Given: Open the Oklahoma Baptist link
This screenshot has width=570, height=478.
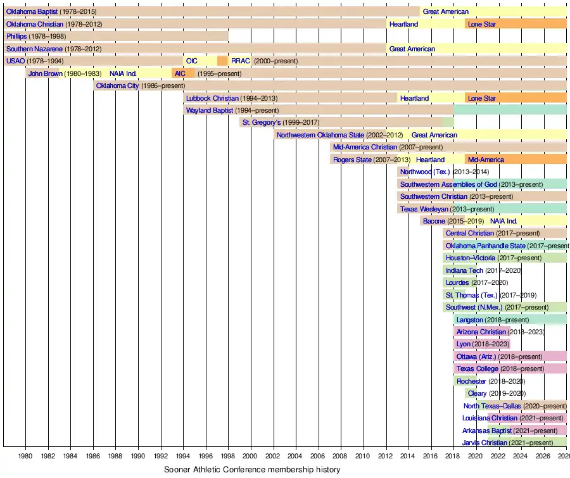Looking at the screenshot, I should 32,11.
